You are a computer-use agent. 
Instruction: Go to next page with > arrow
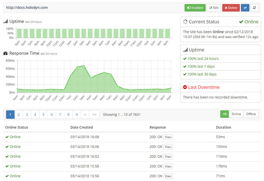click(85, 115)
